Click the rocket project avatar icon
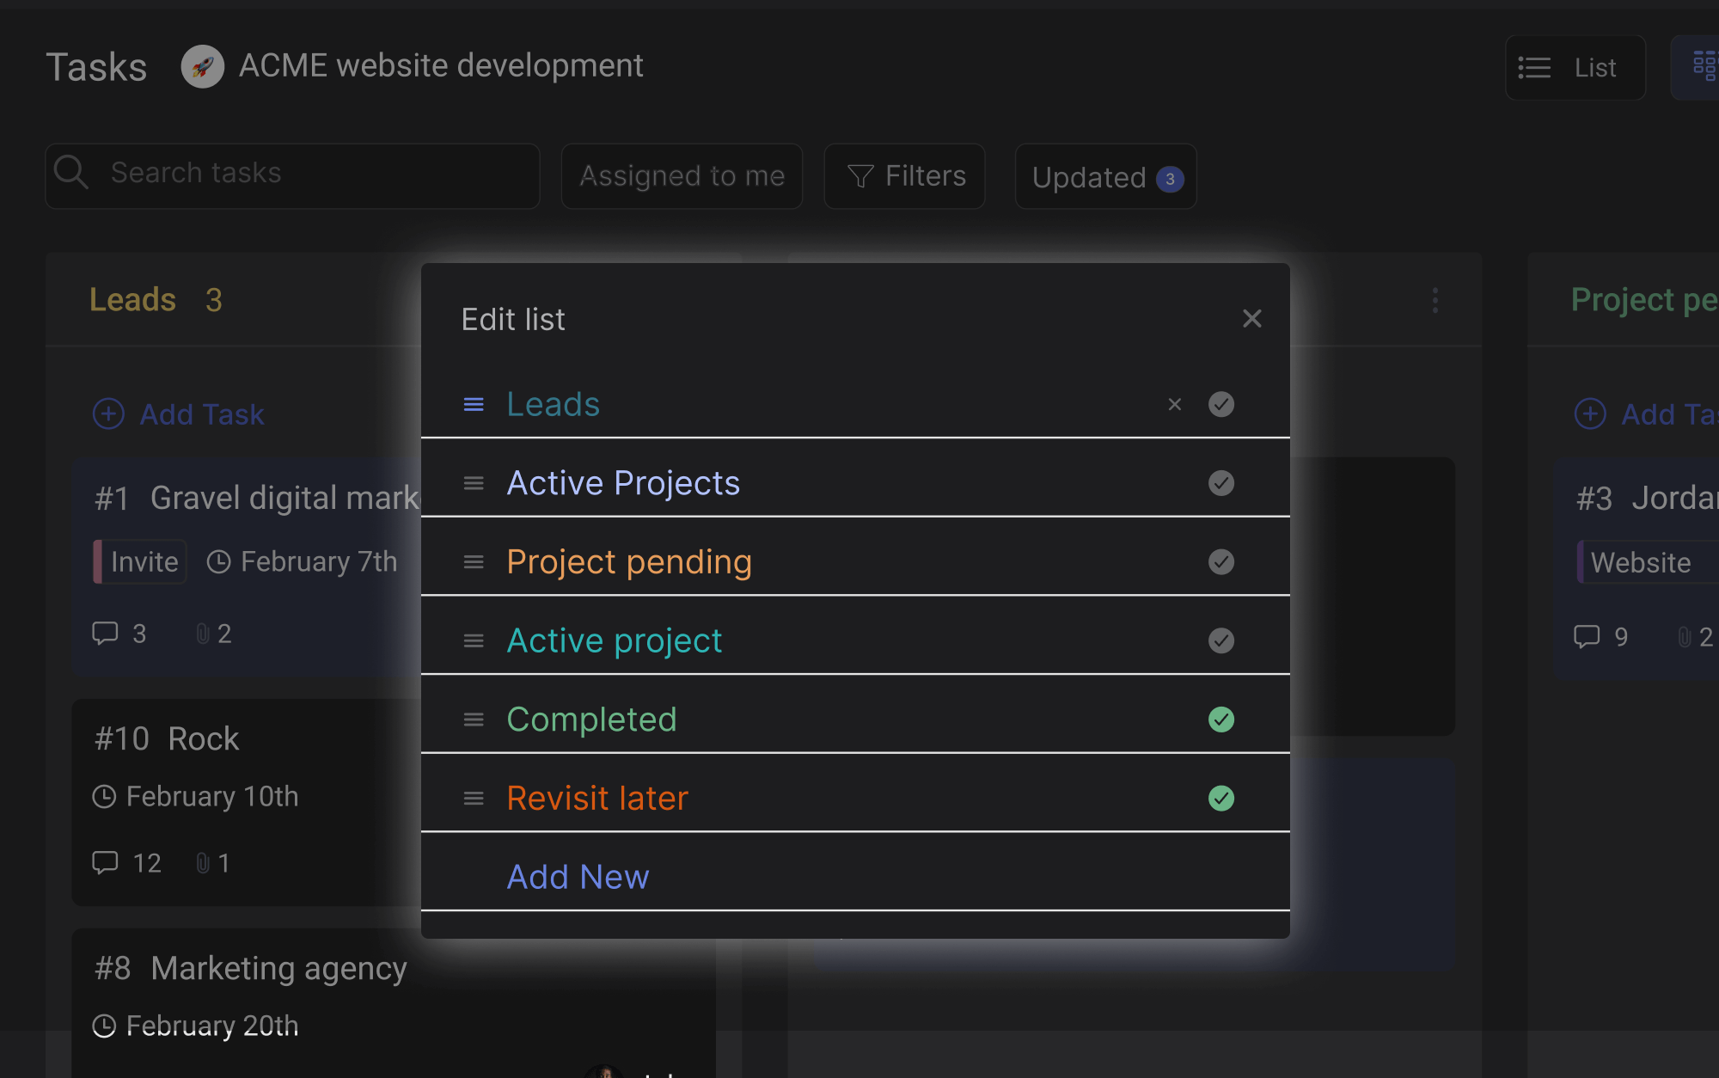Screen dimensions: 1719x1078 [x=203, y=66]
